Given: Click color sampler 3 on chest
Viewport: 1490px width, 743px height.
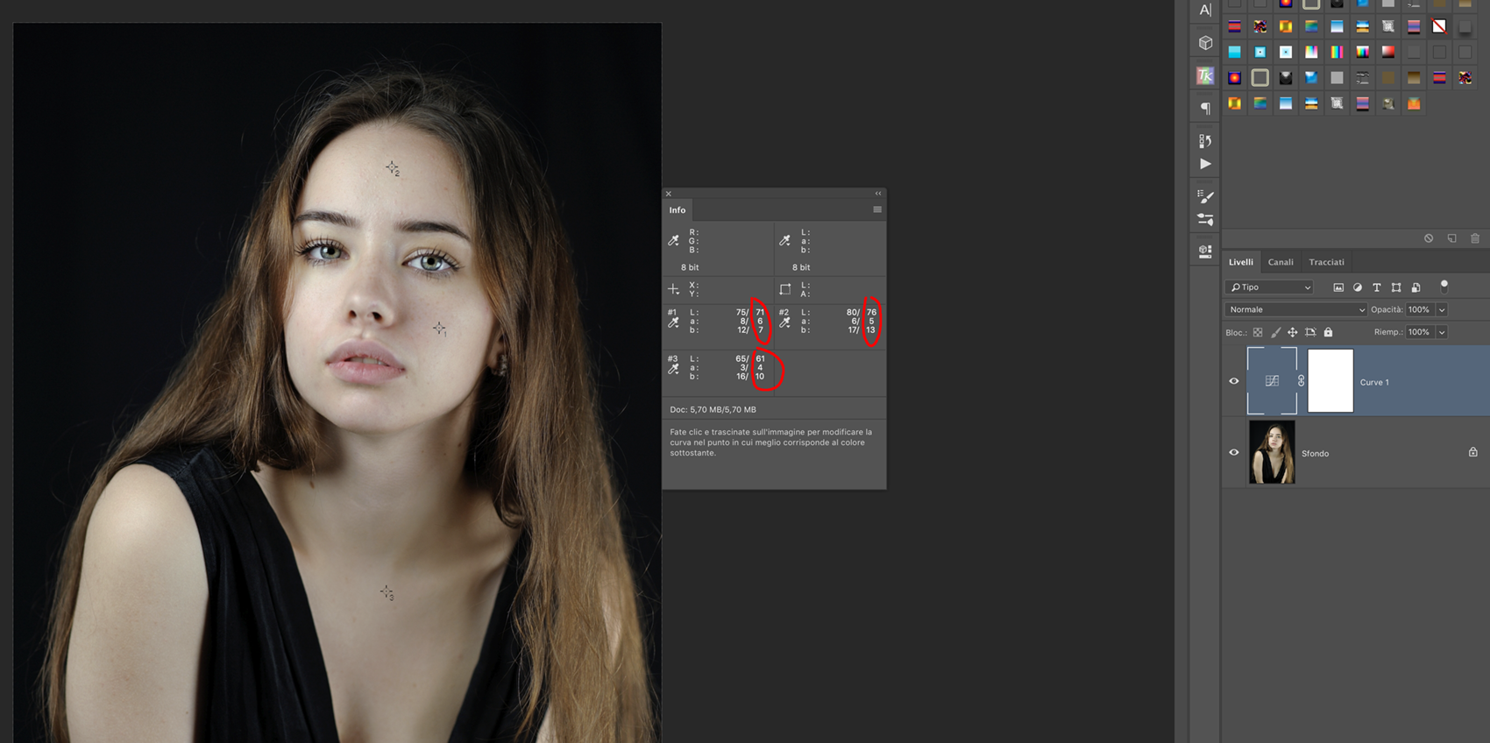Looking at the screenshot, I should click(387, 592).
